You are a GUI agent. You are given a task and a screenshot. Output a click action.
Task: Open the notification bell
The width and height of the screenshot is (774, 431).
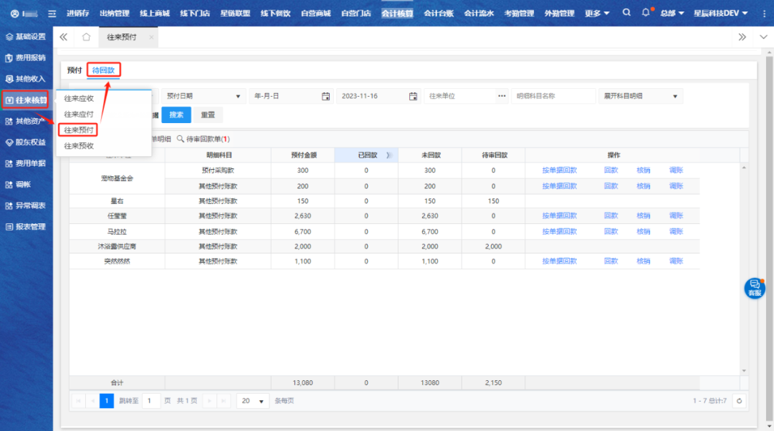646,13
